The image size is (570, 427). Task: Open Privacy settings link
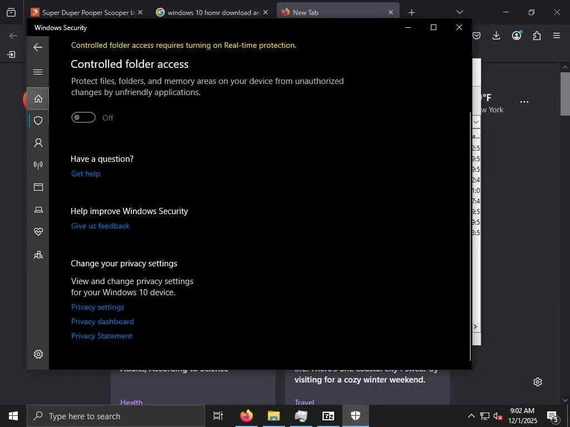pos(97,307)
